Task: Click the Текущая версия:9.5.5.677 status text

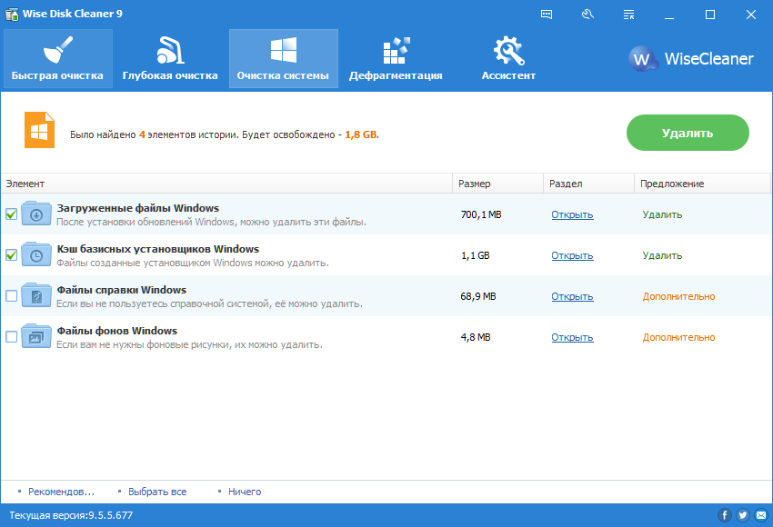Action: [x=71, y=515]
